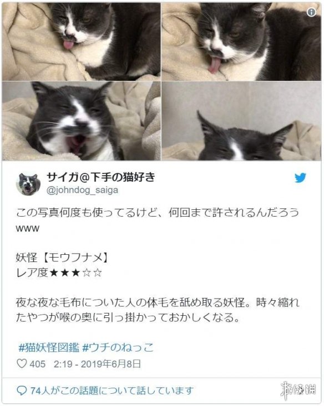Viewport: 324px width, 406px height.
Task: Click the 405 like count
Action: pyautogui.click(x=37, y=364)
